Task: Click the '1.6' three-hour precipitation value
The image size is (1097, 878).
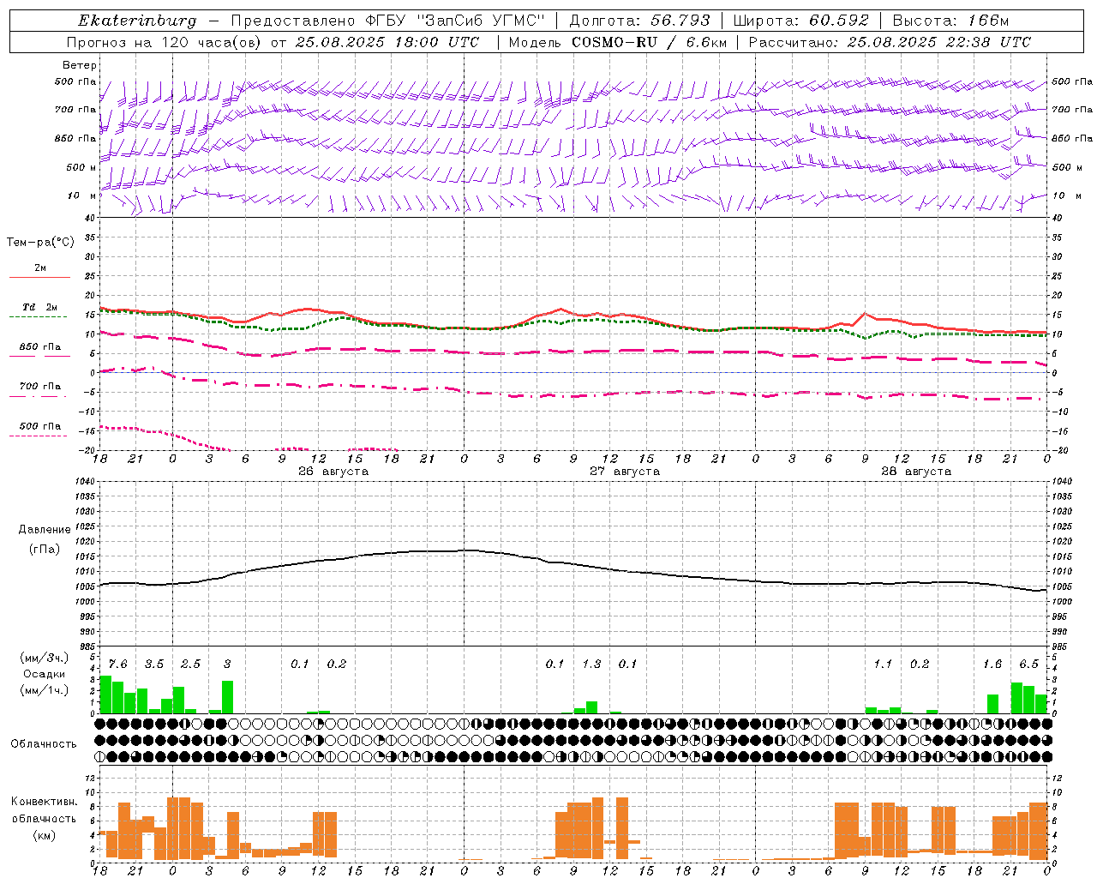Action: 992,665
